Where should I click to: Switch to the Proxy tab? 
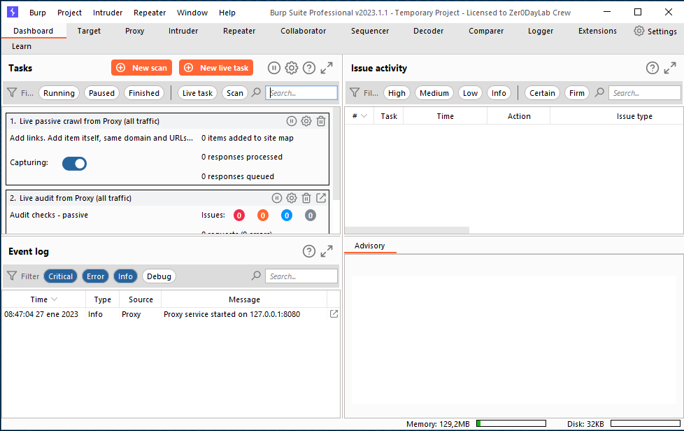click(x=134, y=31)
